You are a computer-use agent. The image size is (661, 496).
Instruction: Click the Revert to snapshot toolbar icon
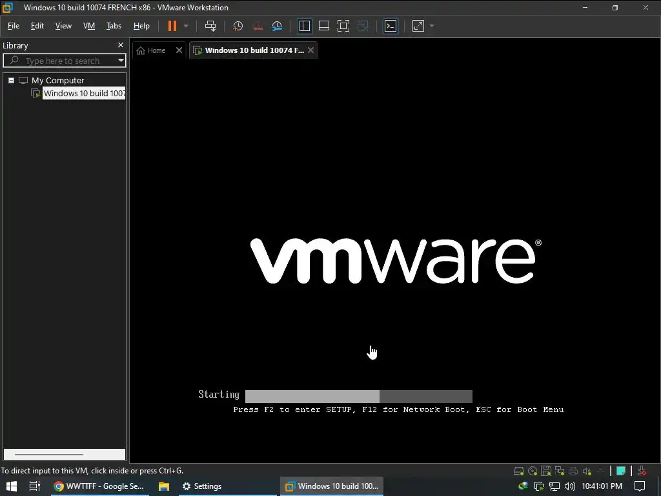(x=258, y=26)
